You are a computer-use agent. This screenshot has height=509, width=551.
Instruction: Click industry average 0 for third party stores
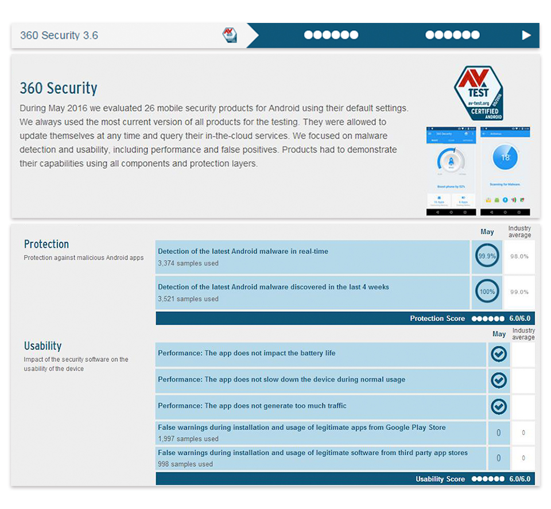(523, 458)
